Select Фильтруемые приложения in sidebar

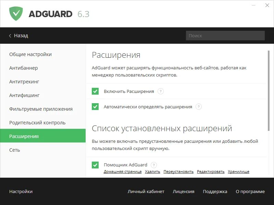(43, 109)
